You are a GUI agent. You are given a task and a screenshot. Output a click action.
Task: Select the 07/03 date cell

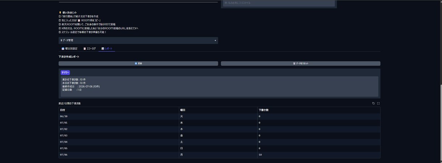(x=119, y=136)
